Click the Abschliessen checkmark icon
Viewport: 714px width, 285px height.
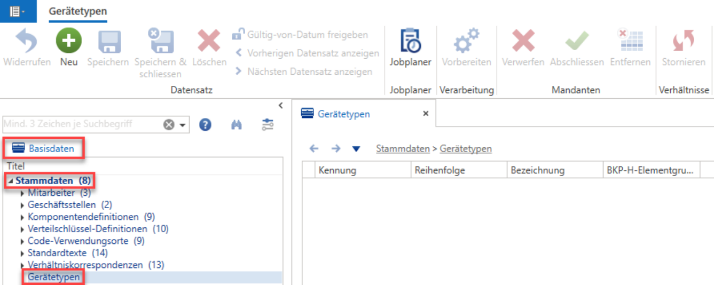coord(577,41)
